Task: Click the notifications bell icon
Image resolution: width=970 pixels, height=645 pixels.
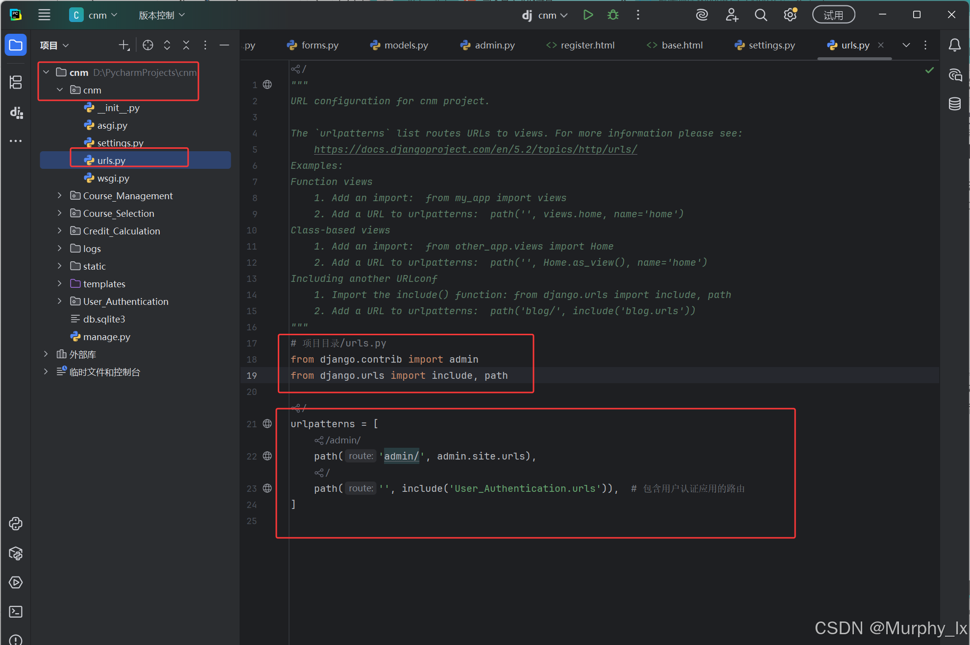Action: (x=954, y=45)
